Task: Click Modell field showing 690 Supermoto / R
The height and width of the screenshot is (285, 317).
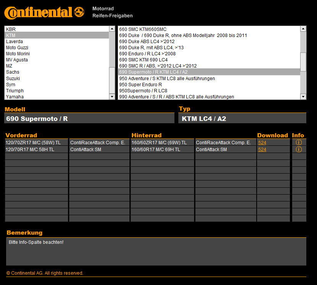Action: (x=89, y=118)
